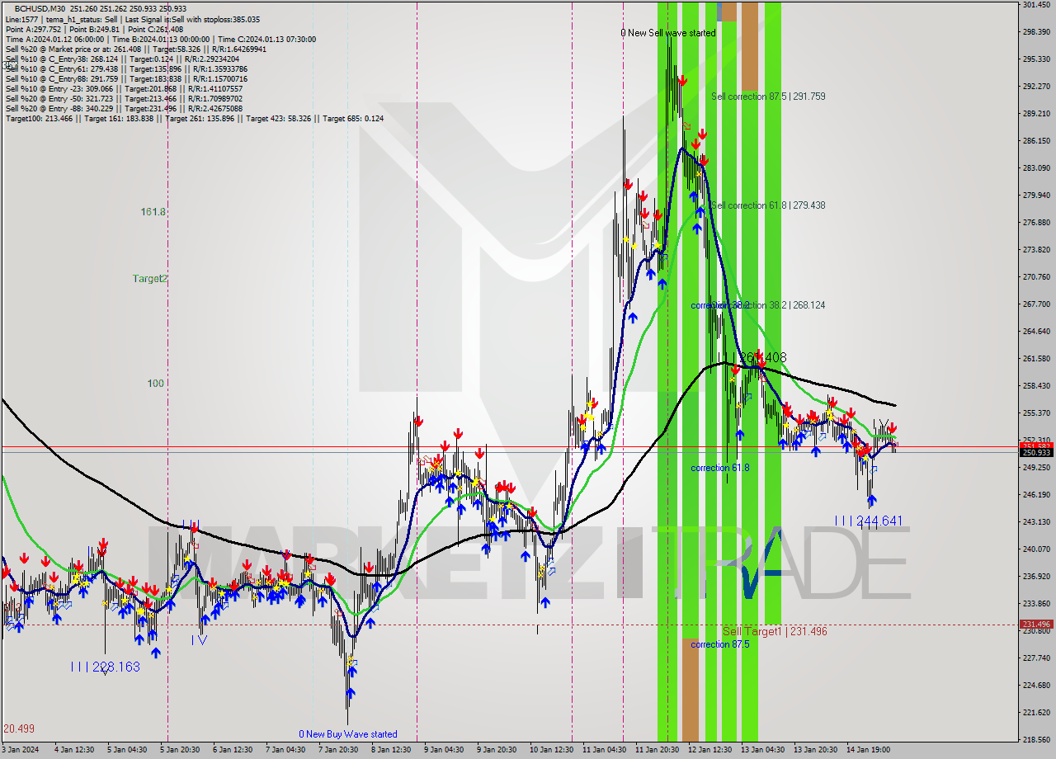Click the 221.620 price axis value
The height and width of the screenshot is (759, 1056).
coord(1035,712)
